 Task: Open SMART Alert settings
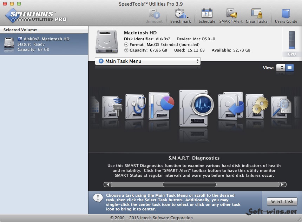[x=231, y=16]
